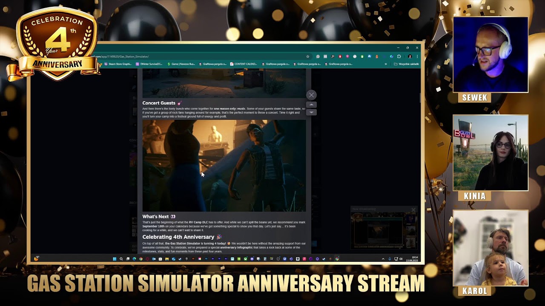
Task: Maximize or restore the Chrome window
Action: pos(407,48)
